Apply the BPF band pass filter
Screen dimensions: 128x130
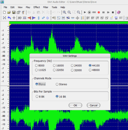[x=88, y=18]
